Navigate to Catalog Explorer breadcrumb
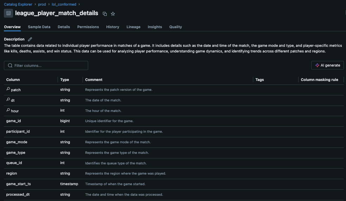 point(18,4)
